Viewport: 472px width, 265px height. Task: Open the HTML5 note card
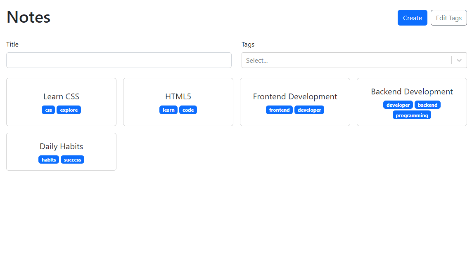coord(178,96)
